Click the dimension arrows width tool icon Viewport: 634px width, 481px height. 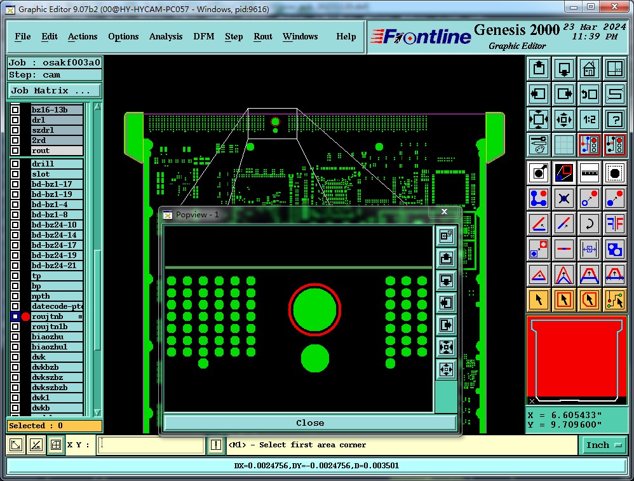tap(590, 249)
